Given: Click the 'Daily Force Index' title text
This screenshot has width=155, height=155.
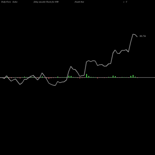Looking at the screenshot, I should coord(9,2).
